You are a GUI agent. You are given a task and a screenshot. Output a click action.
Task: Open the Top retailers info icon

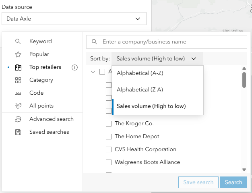74,67
